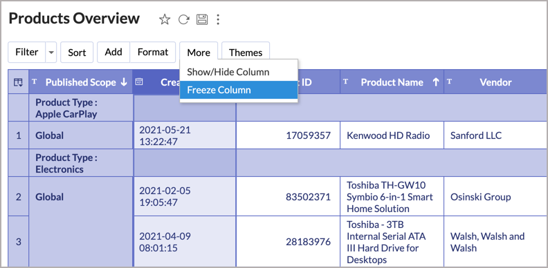The image size is (548, 268).
Task: Click the Sort button
Action: [77, 52]
